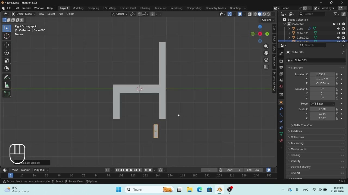Disable Cube in renders camera icon
The height and width of the screenshot is (195, 348).
pos(343,29)
